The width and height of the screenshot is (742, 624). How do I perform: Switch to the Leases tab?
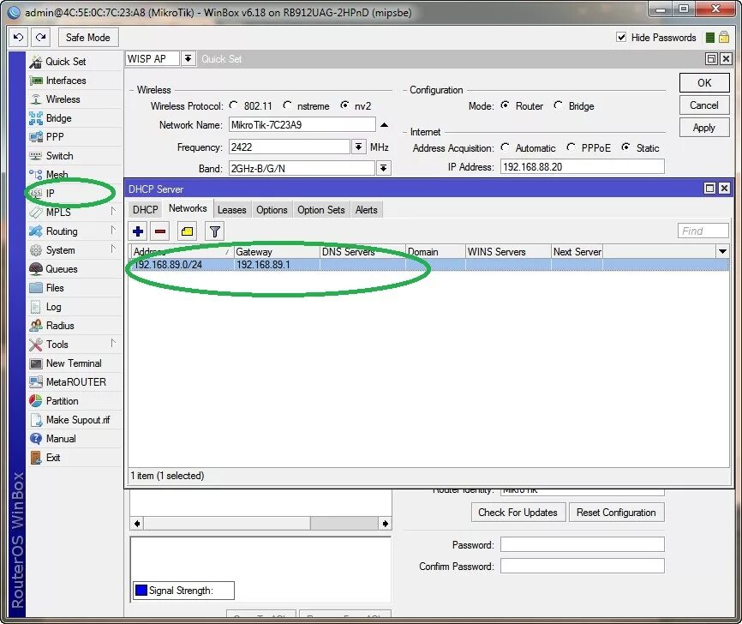(232, 210)
